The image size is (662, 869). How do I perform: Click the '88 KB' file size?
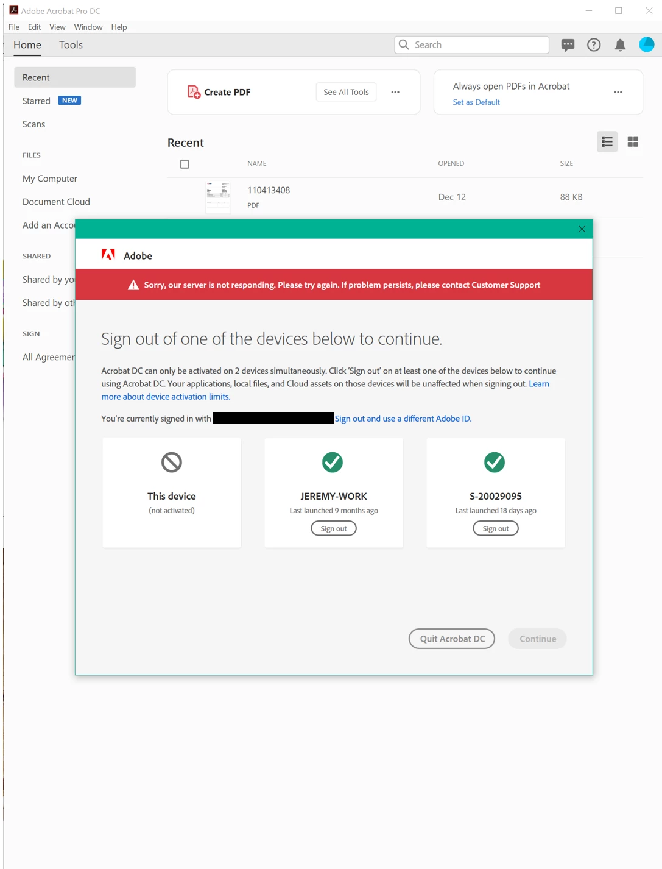tap(571, 197)
